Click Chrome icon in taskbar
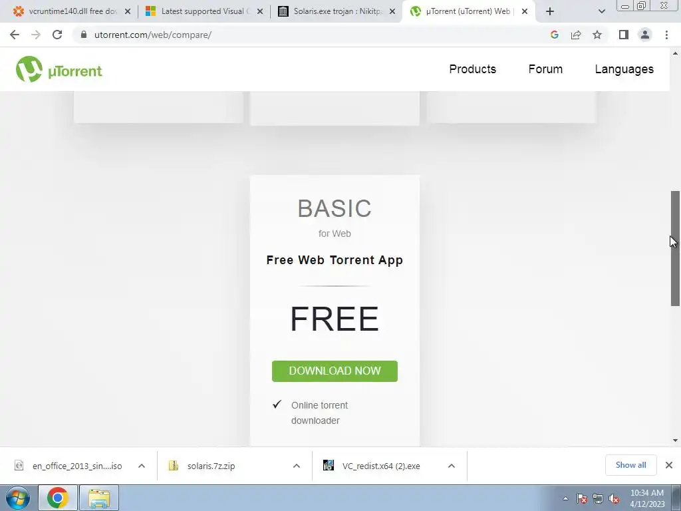Screen dimensions: 681x511 58,498
